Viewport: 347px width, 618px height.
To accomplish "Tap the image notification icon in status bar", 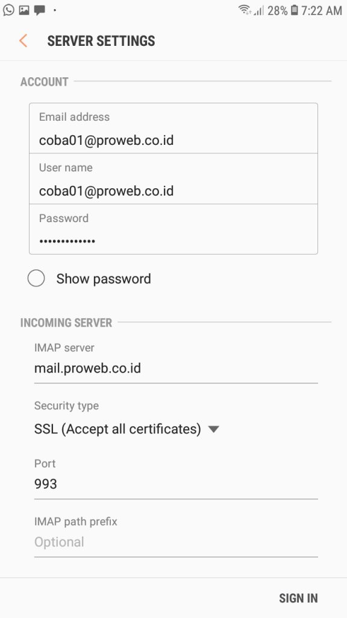I will 24,10.
